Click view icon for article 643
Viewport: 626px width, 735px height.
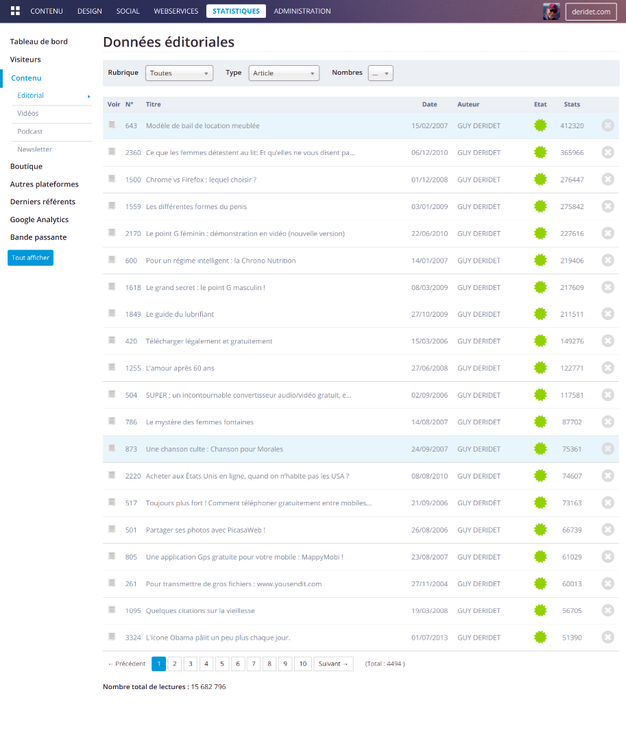112,125
